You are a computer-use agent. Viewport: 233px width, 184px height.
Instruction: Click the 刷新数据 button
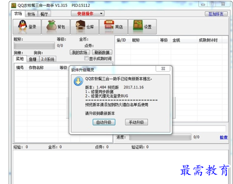click(102, 52)
